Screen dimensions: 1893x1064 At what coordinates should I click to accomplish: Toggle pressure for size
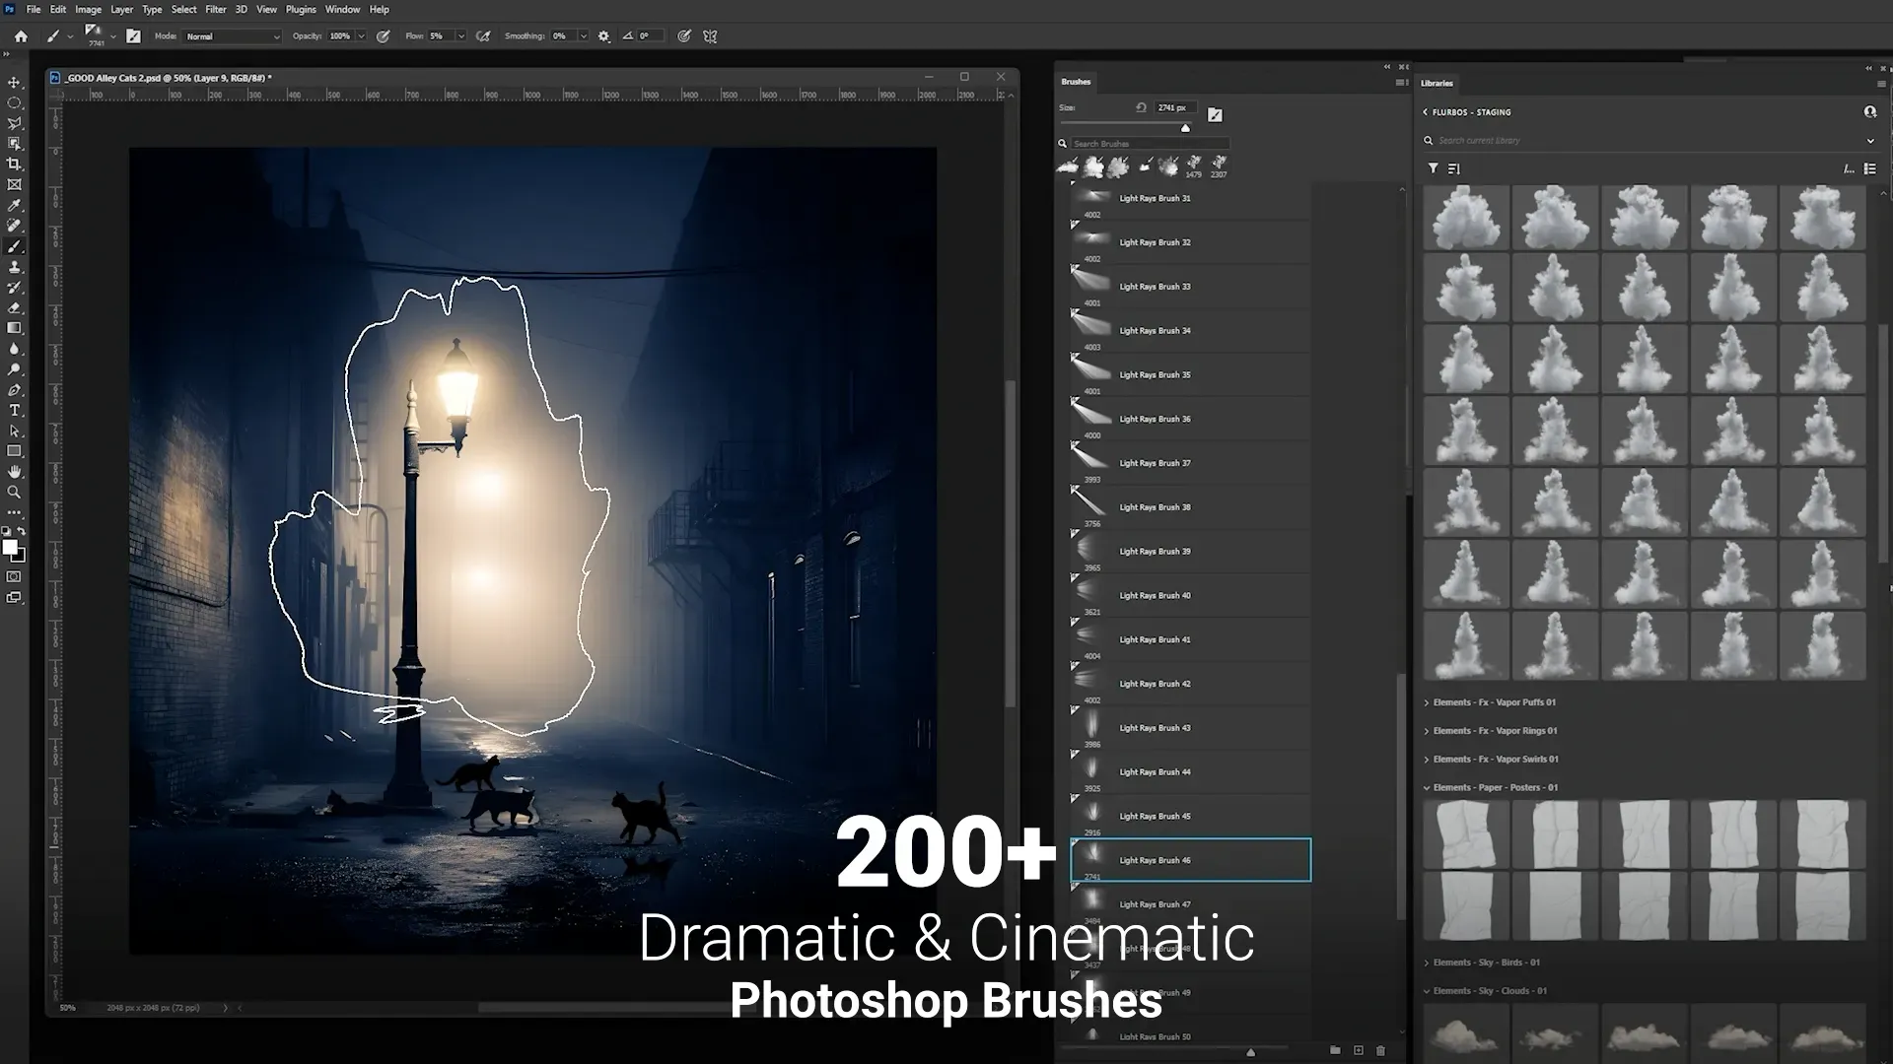pos(684,36)
